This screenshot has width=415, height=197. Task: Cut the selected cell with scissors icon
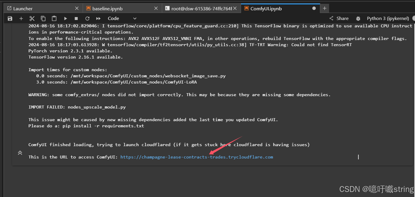pyautogui.click(x=32, y=19)
